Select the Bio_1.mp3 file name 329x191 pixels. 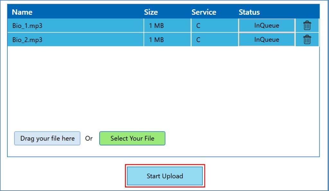click(27, 26)
